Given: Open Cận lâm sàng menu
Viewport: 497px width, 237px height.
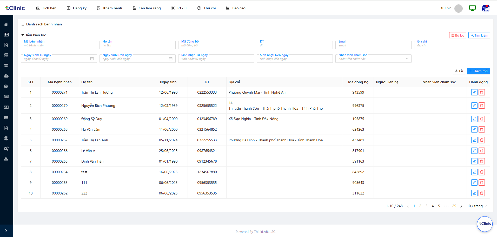Looking at the screenshot, I should pyautogui.click(x=147, y=8).
